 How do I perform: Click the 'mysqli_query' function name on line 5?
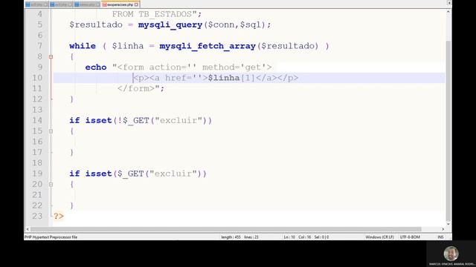coord(170,24)
